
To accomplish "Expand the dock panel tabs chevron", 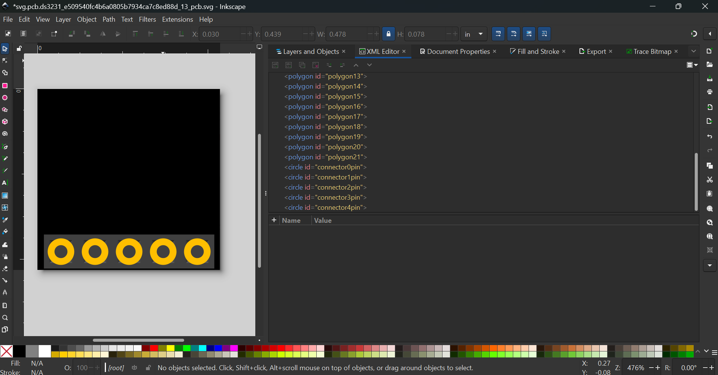I will 694,51.
